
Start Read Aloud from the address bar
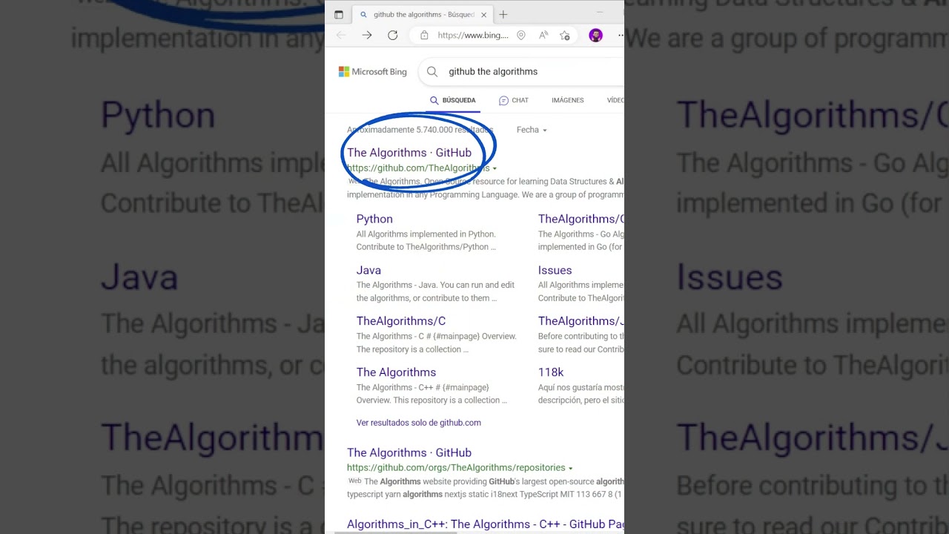(x=543, y=35)
